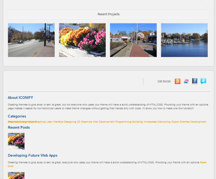The image size is (216, 179).
Task: Open the harbor marina project thumbnail
Action: pyautogui.click(x=184, y=40)
